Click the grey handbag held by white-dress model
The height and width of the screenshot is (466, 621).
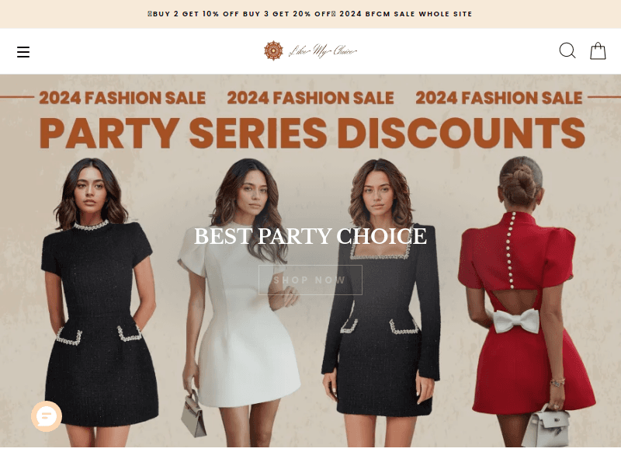coord(193,414)
